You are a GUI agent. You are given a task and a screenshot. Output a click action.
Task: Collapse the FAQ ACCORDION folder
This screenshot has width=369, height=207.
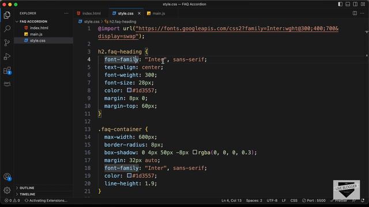[33, 21]
